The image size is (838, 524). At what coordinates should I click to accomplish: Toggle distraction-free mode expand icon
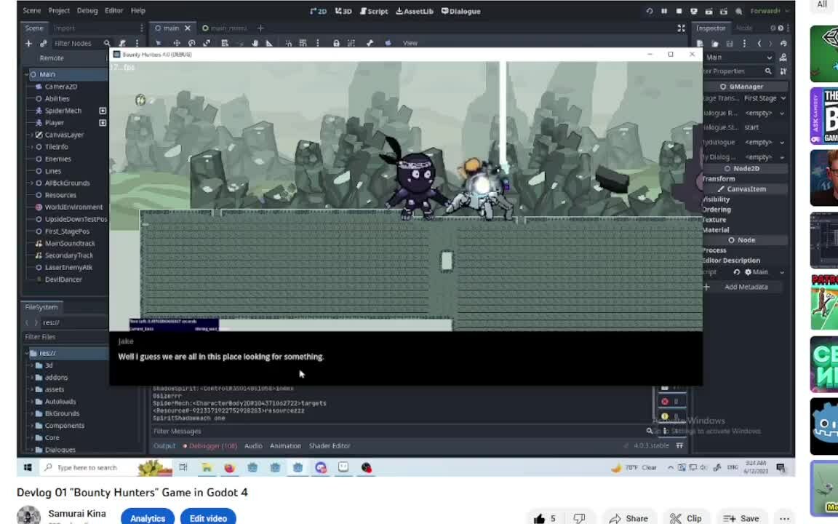[x=681, y=28]
